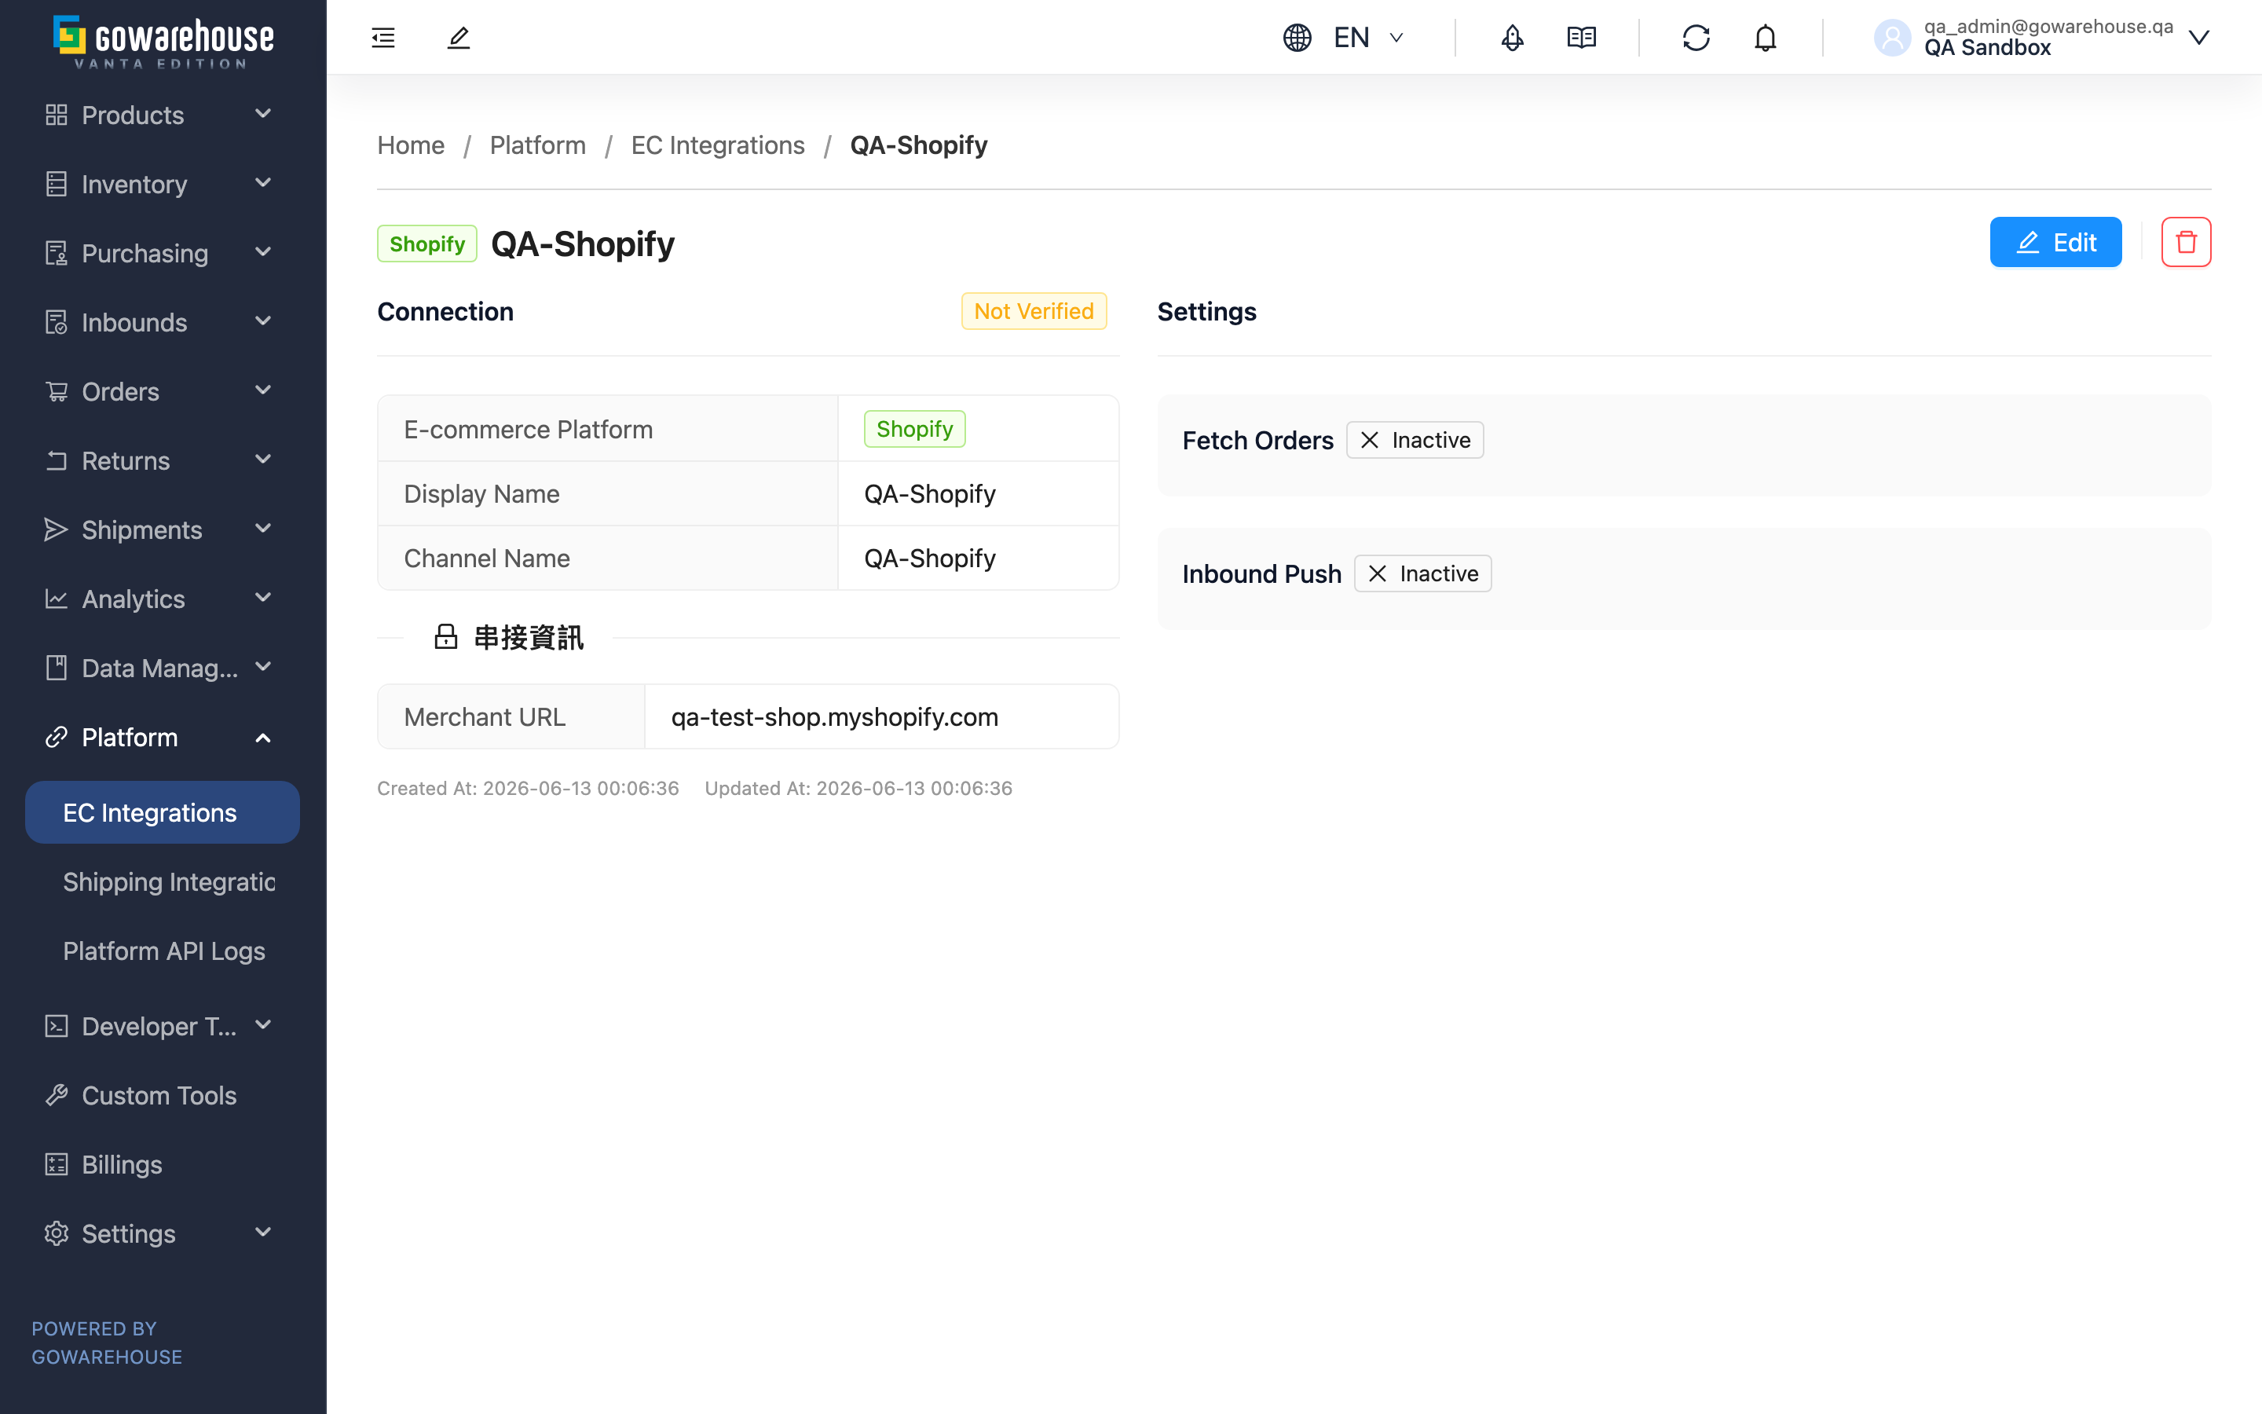Click the Platform link icon
The image size is (2262, 1414).
56,737
